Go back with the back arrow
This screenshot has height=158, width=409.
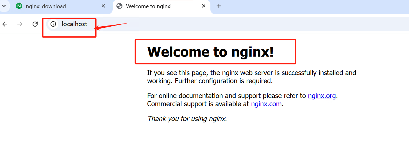5,24
